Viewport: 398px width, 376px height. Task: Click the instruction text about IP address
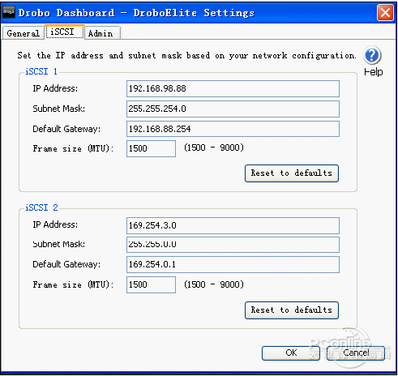pos(186,55)
